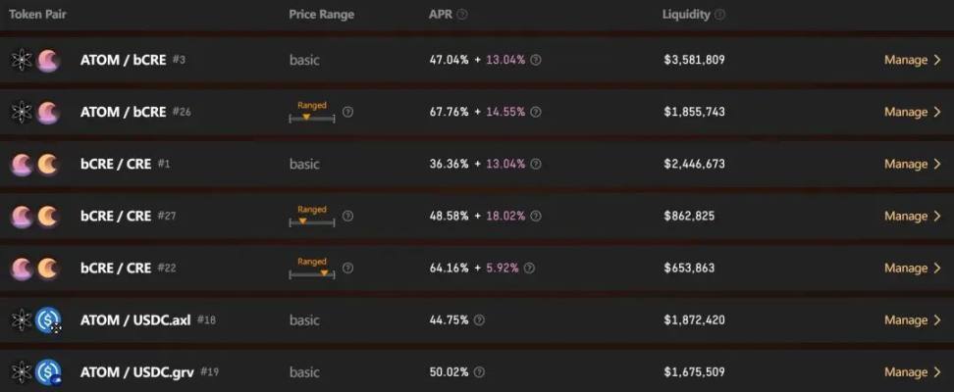Click Ranged help icon on ATOM / bCRE #26
The image size is (954, 392).
[x=347, y=112]
